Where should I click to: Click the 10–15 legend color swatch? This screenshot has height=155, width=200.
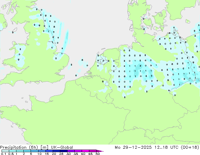point(42,151)
